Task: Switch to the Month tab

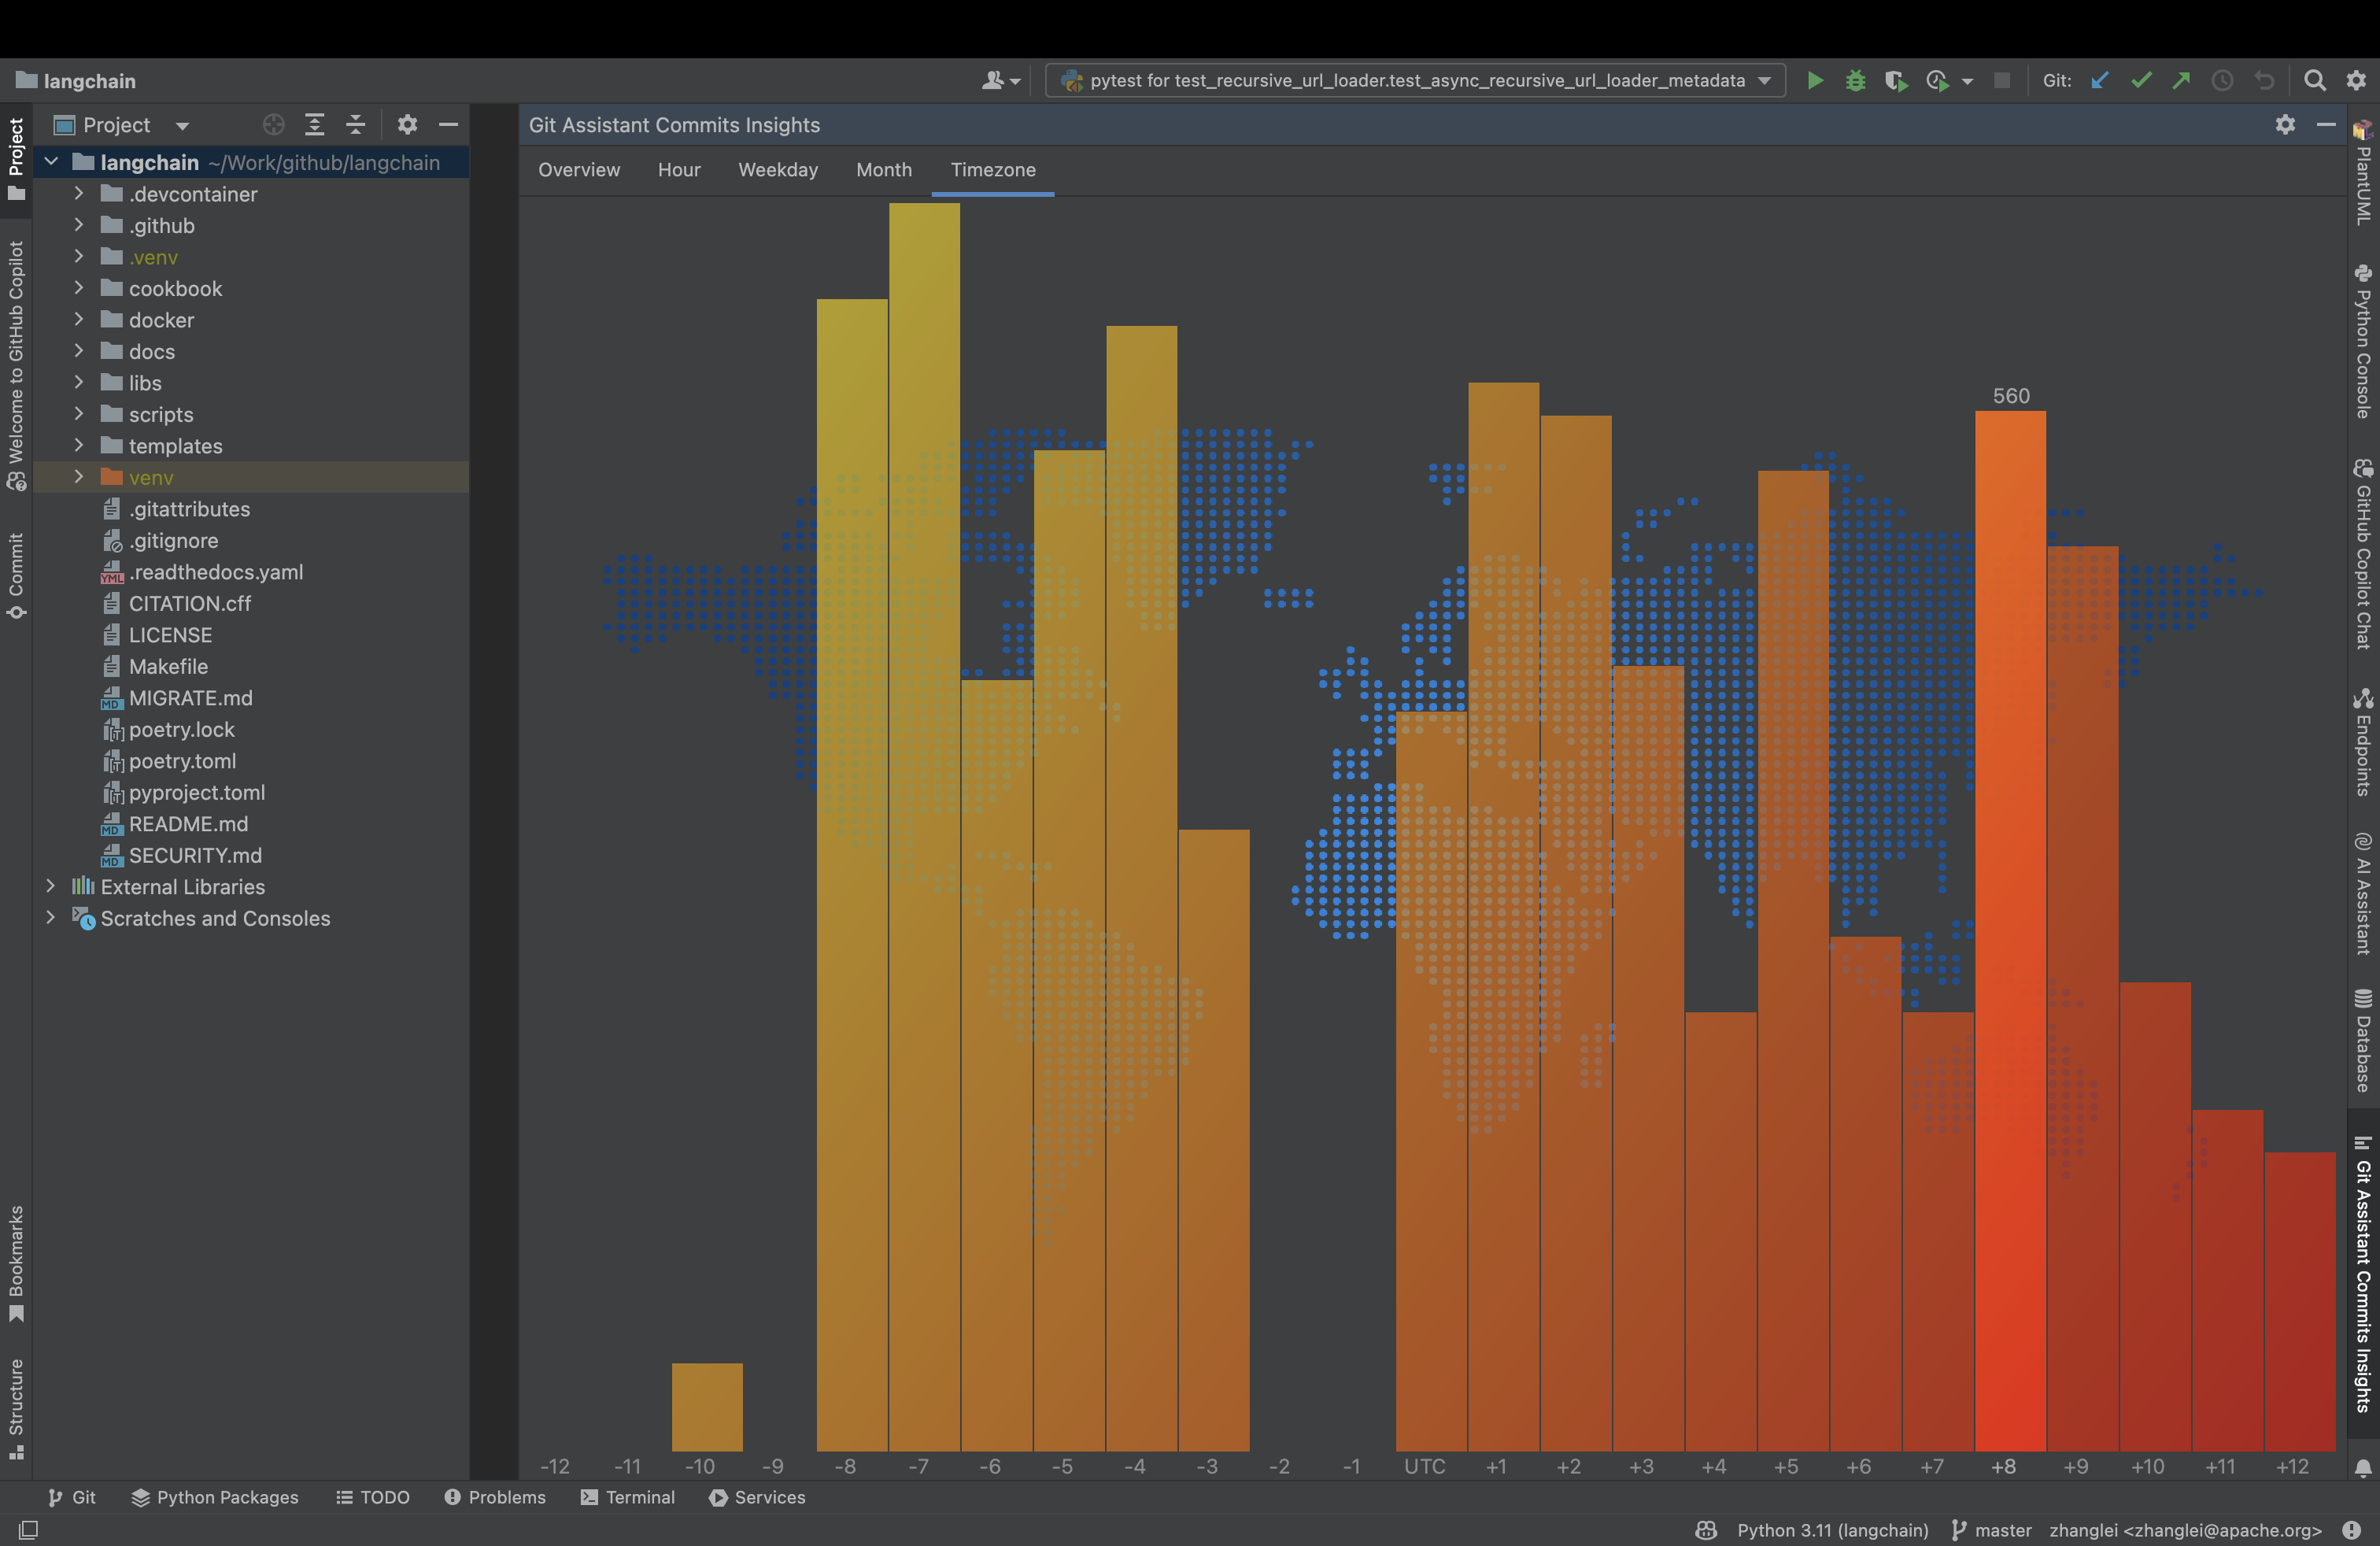Action: tap(883, 168)
